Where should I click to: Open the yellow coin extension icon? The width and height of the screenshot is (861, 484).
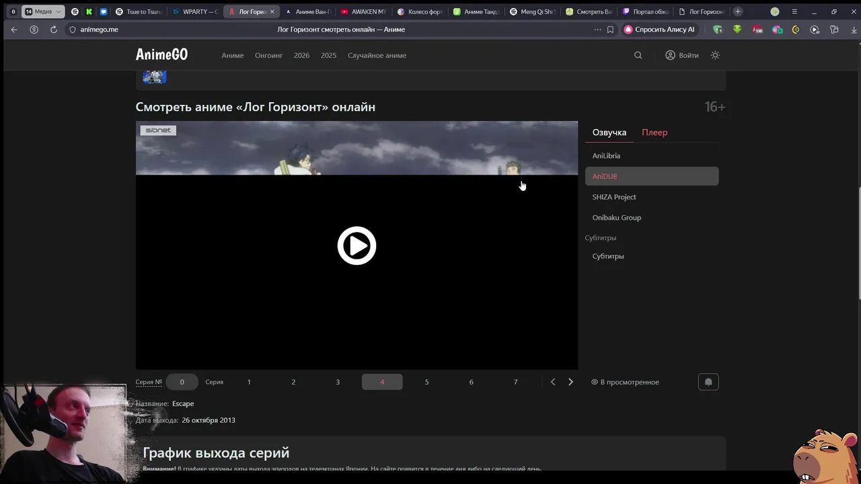796,30
